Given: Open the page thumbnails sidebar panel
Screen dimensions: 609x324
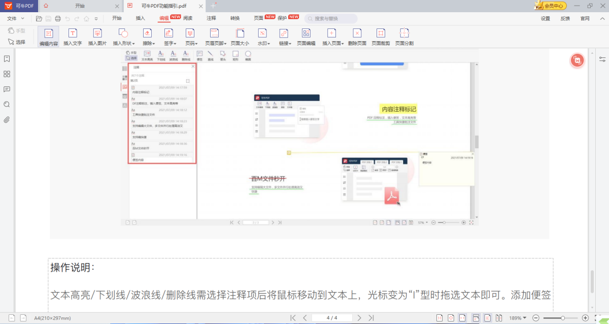Looking at the screenshot, I should [7, 74].
